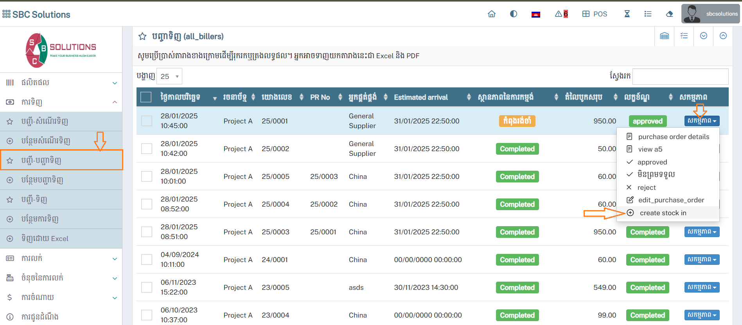Click the star icon beside page title

(142, 36)
